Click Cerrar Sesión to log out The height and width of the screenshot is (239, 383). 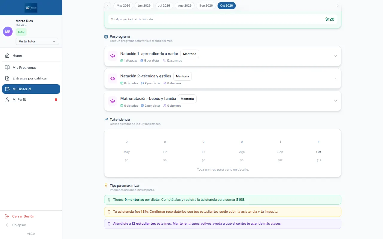(23, 216)
